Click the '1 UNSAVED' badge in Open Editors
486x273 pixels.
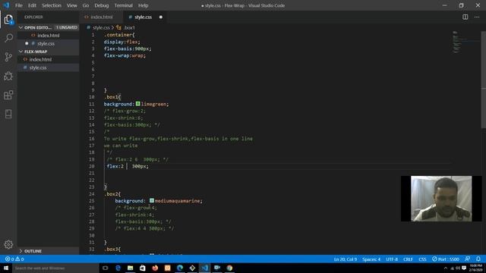(67, 27)
